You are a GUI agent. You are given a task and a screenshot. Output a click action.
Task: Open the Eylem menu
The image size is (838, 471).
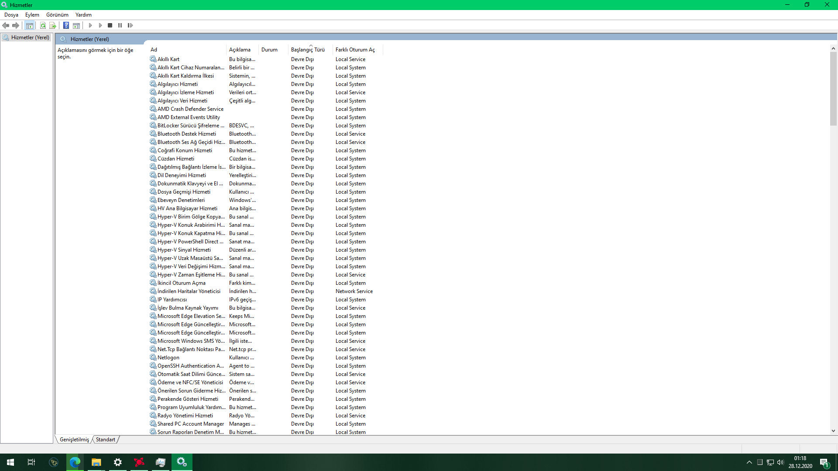pos(32,15)
